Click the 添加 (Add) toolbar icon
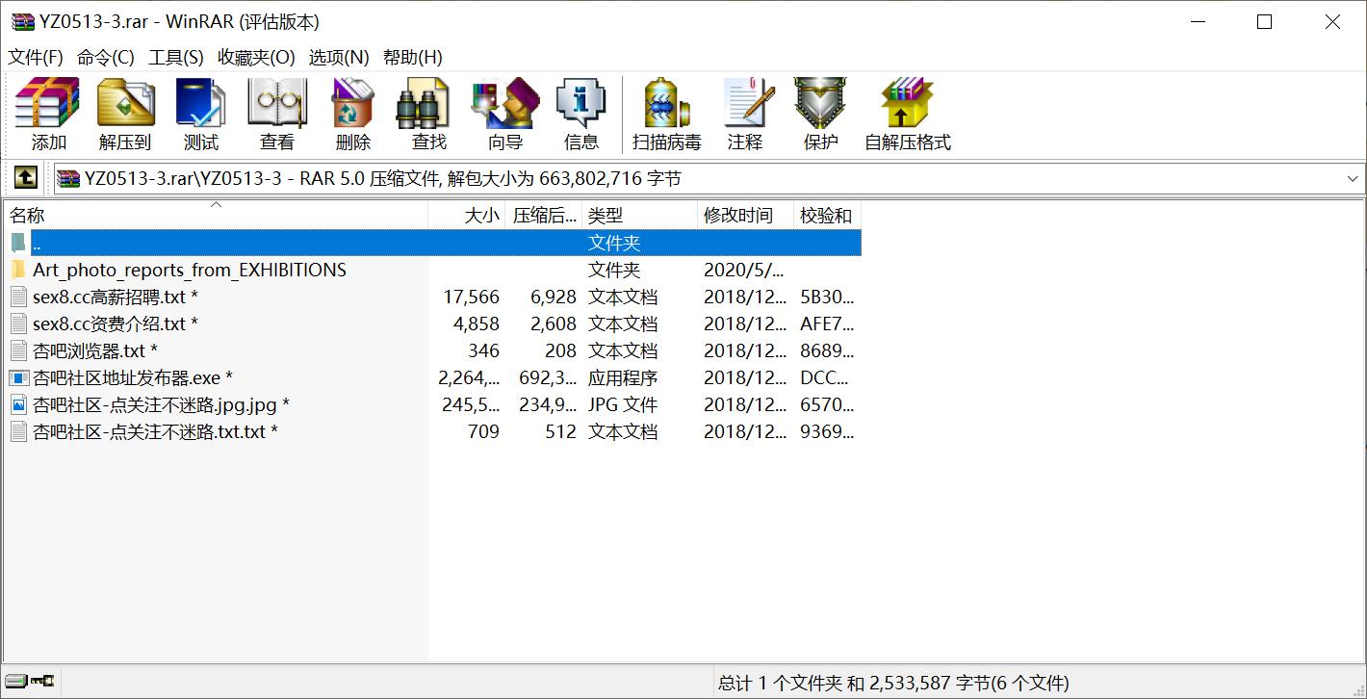Screen dimensions: 1367x699 pyautogui.click(x=48, y=103)
